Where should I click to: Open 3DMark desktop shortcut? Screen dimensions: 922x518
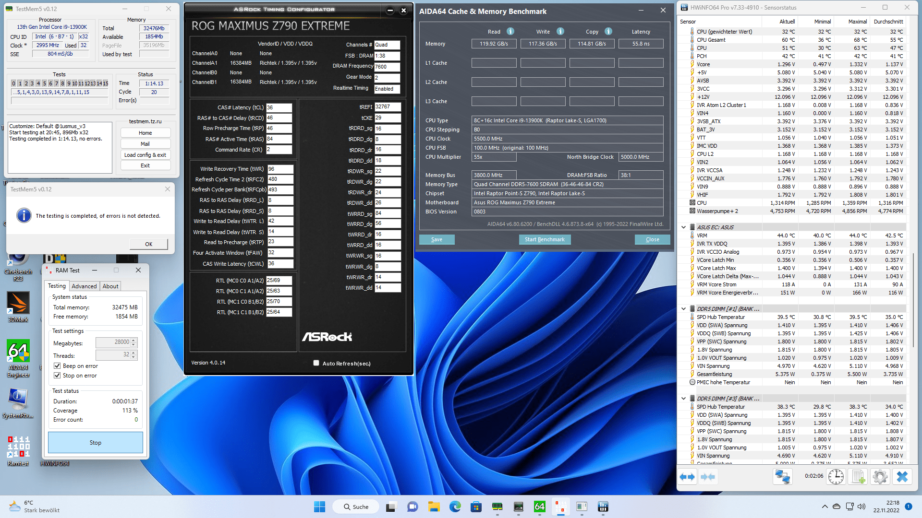click(18, 307)
